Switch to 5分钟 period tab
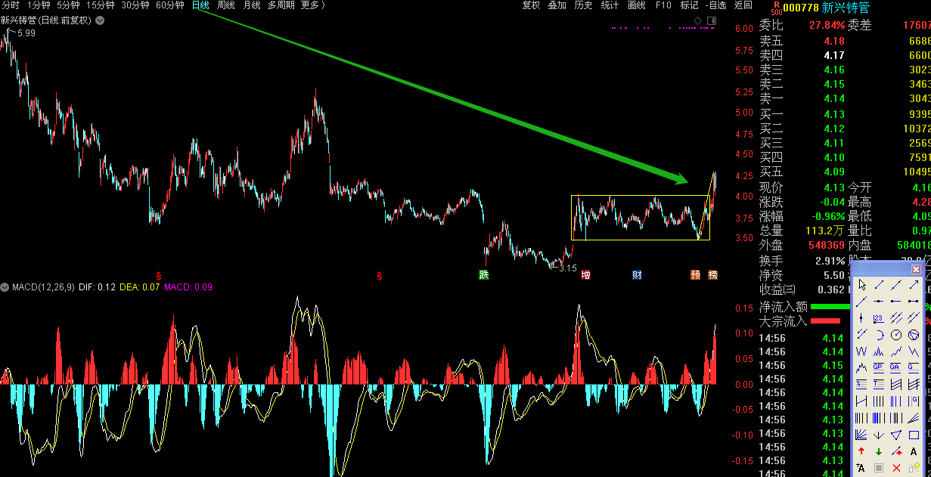This screenshot has height=477, width=931. click(68, 5)
